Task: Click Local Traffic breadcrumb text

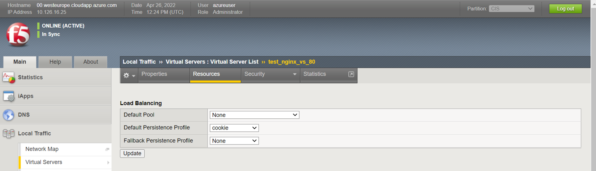Action: 139,62
